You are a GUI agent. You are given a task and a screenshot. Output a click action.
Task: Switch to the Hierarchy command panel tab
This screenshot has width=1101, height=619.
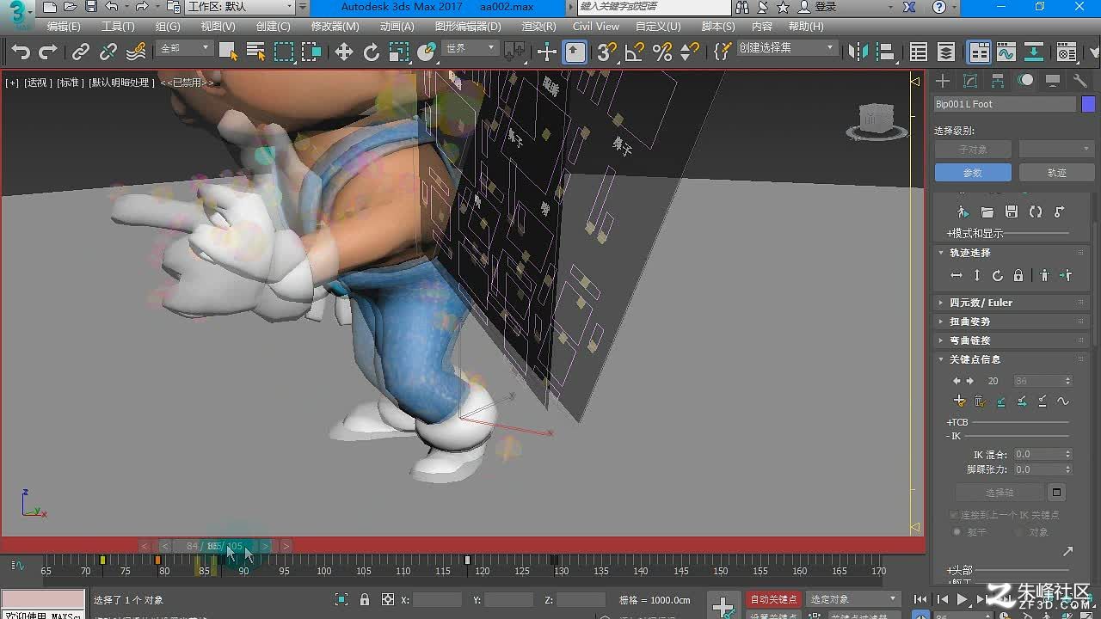pyautogui.click(x=998, y=81)
